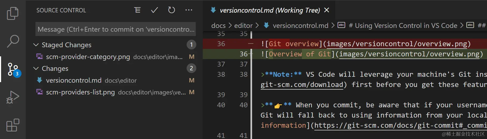Click 'versioncontrol.md' in the breadcrumb
Image resolution: width=487 pixels, height=139 pixels.
click(x=300, y=25)
